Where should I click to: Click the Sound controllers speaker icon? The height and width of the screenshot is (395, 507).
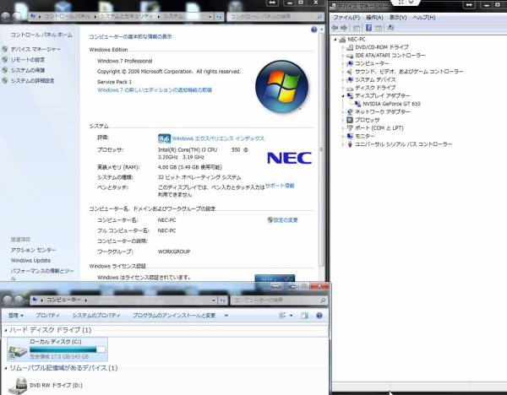[350, 72]
